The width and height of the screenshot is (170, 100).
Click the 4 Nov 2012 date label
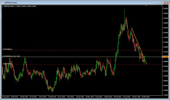click(43, 97)
